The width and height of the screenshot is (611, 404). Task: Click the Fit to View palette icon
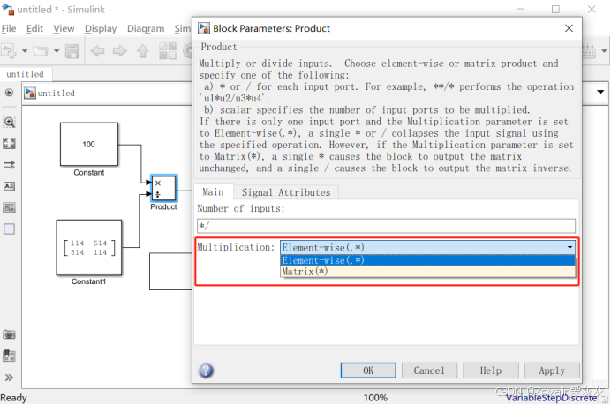(x=10, y=143)
